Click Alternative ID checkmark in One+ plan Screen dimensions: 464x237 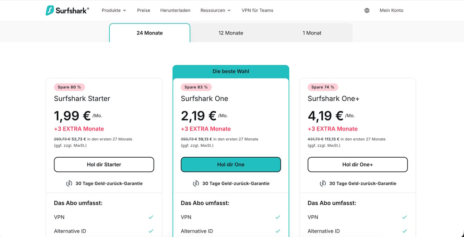tap(405, 231)
